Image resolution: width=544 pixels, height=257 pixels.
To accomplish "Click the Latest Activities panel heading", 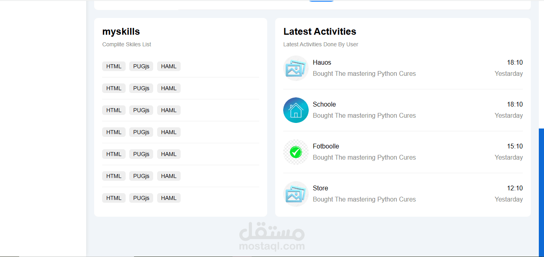I will pos(319,32).
